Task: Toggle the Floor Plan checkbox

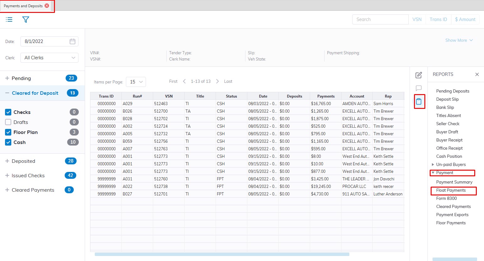Action: (x=8, y=132)
